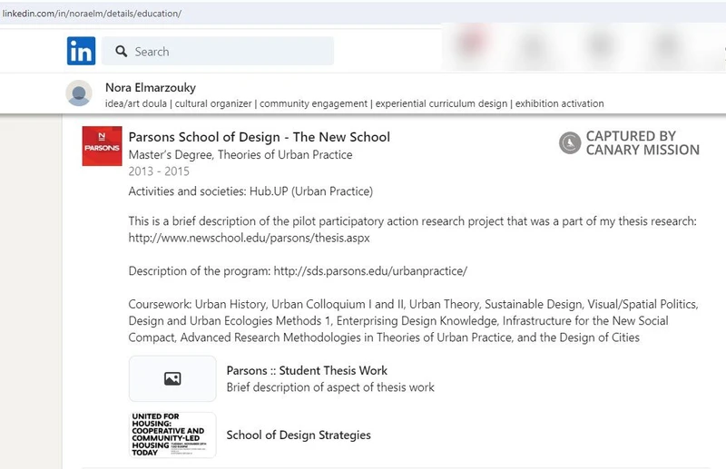
Task: Click Brief description of aspect of thesis work
Action: [x=330, y=387]
